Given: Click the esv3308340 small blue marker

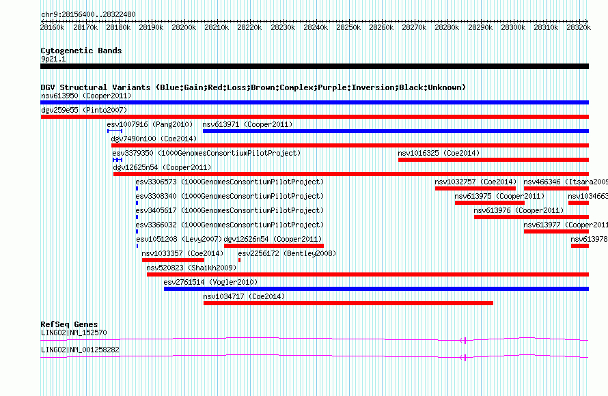Looking at the screenshot, I should click(137, 203).
